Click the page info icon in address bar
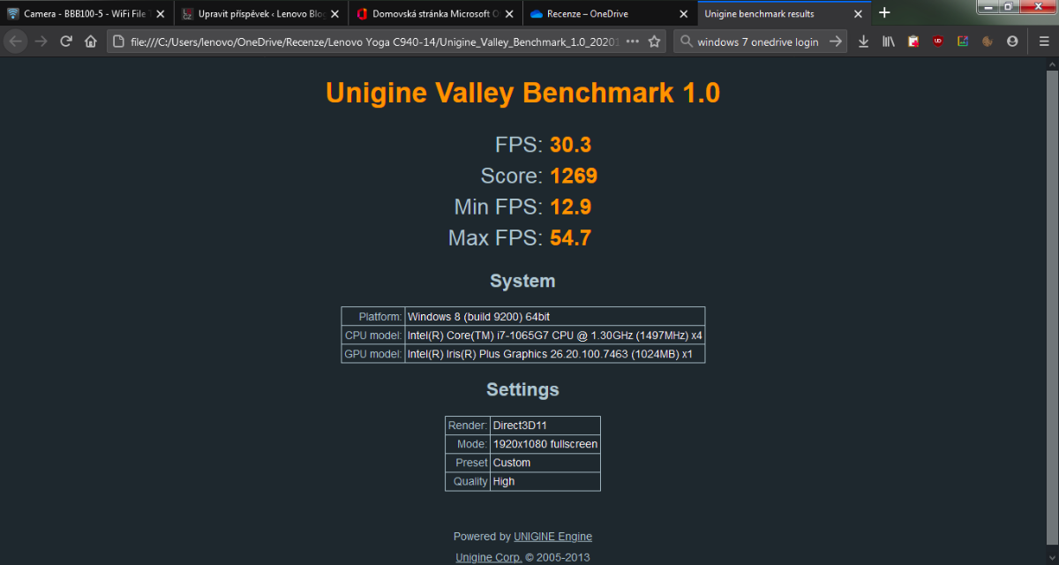1059x565 pixels. pos(119,41)
